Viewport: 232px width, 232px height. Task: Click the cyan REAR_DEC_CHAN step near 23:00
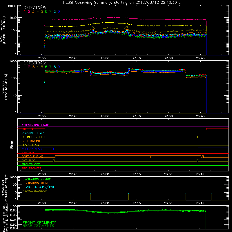point(109,193)
